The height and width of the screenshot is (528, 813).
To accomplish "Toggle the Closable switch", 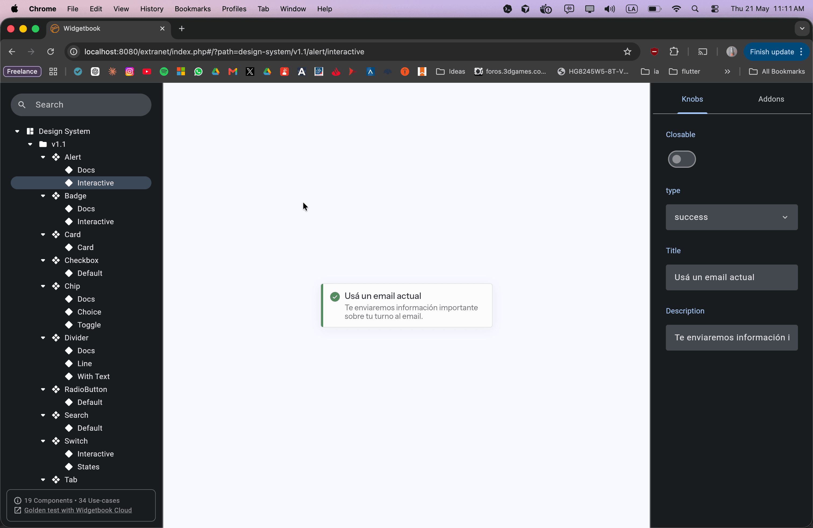I will (682, 159).
